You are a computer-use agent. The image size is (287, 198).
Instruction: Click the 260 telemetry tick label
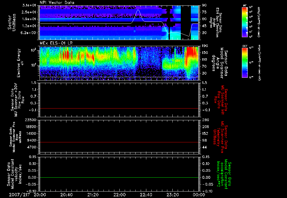tap(205, 120)
